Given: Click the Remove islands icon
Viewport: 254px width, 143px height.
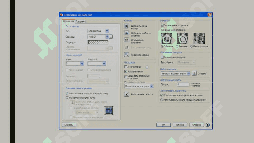Looking at the screenshot, I should (x=127, y=40).
